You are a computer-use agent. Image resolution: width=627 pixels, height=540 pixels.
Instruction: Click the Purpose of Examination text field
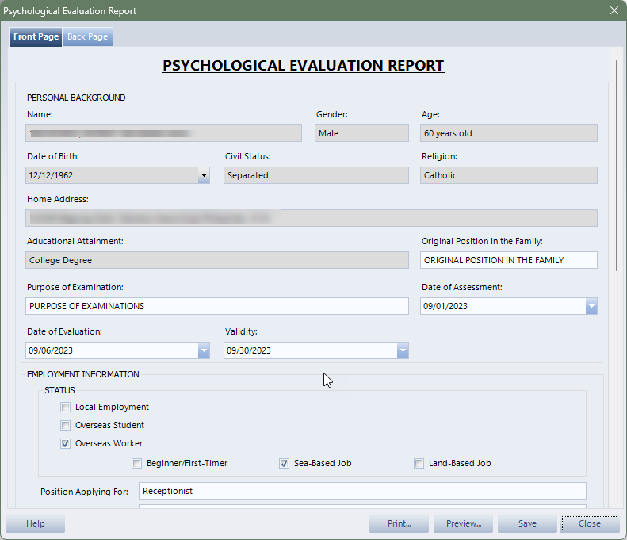click(216, 306)
